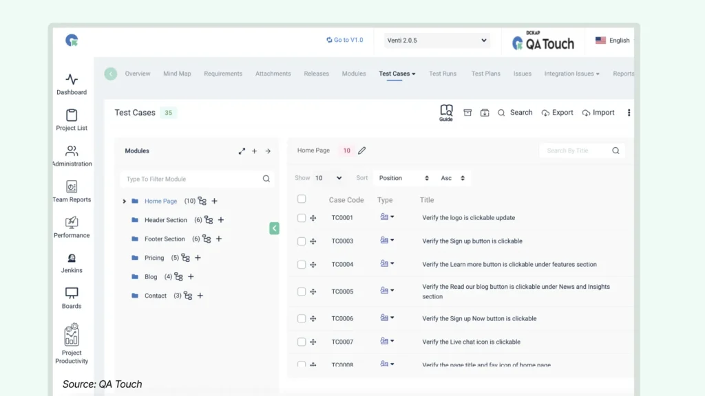Image resolution: width=705 pixels, height=396 pixels.
Task: Open the type dropdown for TC0004
Action: click(387, 263)
